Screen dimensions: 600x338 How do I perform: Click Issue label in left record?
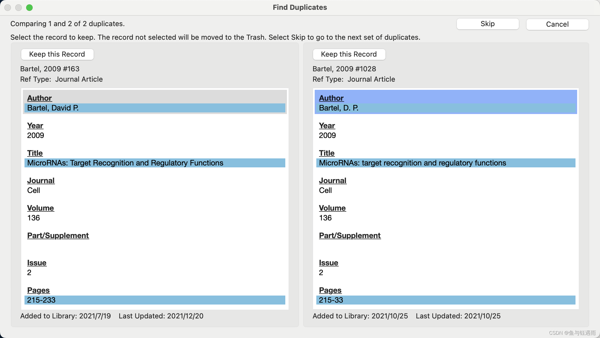pyautogui.click(x=37, y=263)
